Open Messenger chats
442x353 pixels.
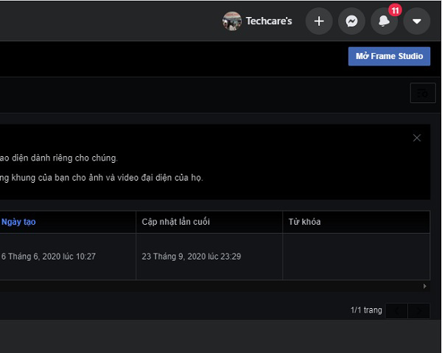(351, 21)
